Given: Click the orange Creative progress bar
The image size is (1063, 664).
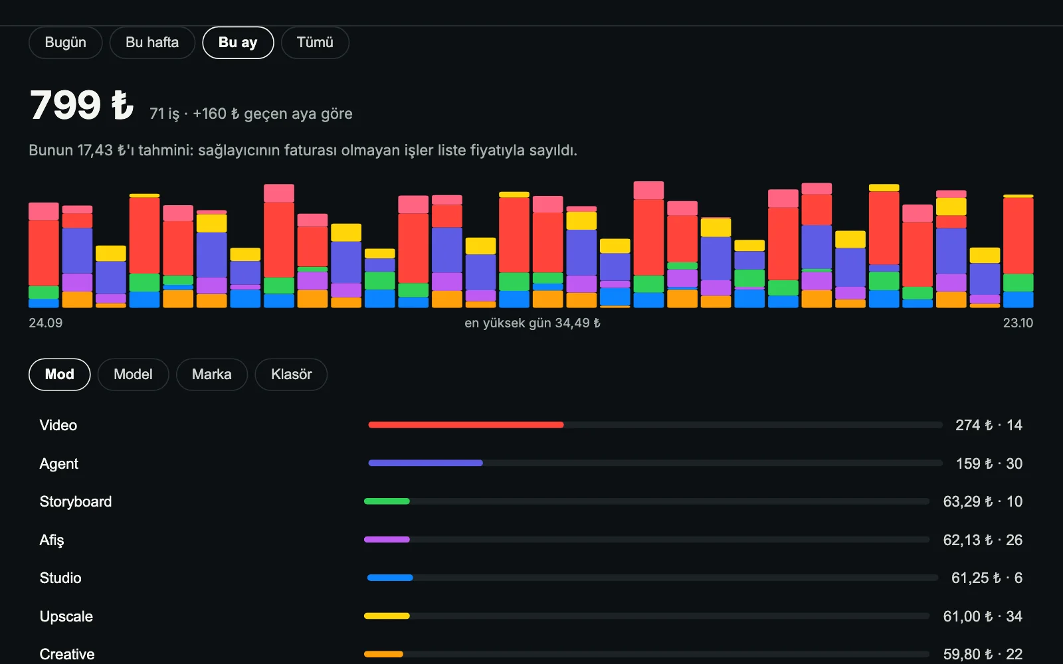Looking at the screenshot, I should tap(383, 654).
